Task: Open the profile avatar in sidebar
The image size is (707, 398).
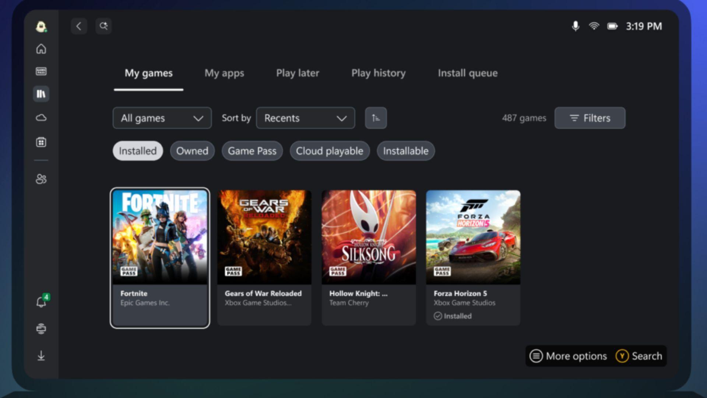Action: tap(41, 27)
